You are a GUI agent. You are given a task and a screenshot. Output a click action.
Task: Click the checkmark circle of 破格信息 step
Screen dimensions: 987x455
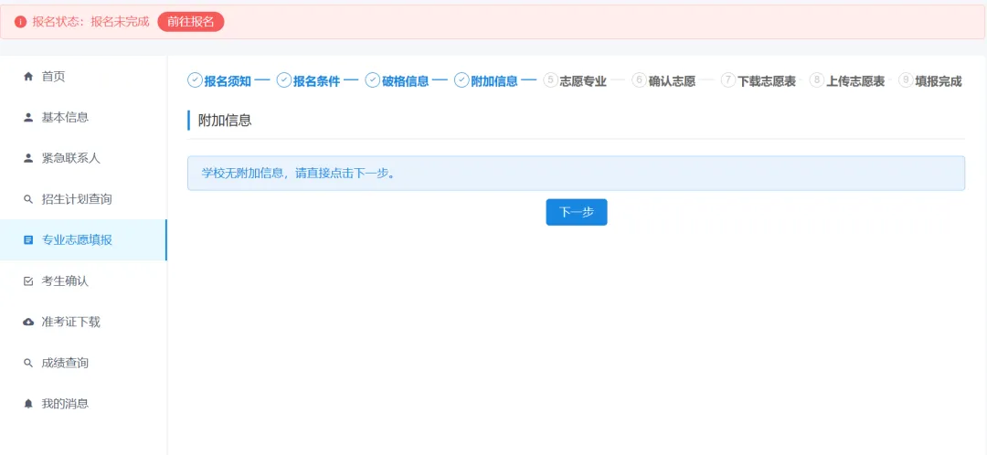point(373,80)
